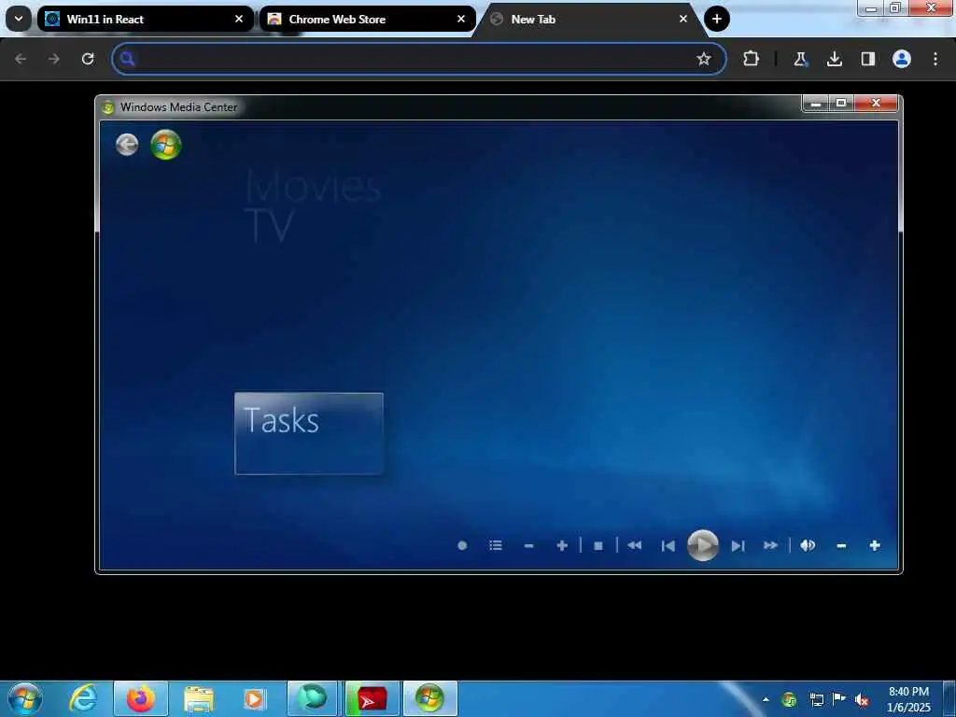This screenshot has height=717, width=956.
Task: Click channel down minus button
Action: pos(528,545)
